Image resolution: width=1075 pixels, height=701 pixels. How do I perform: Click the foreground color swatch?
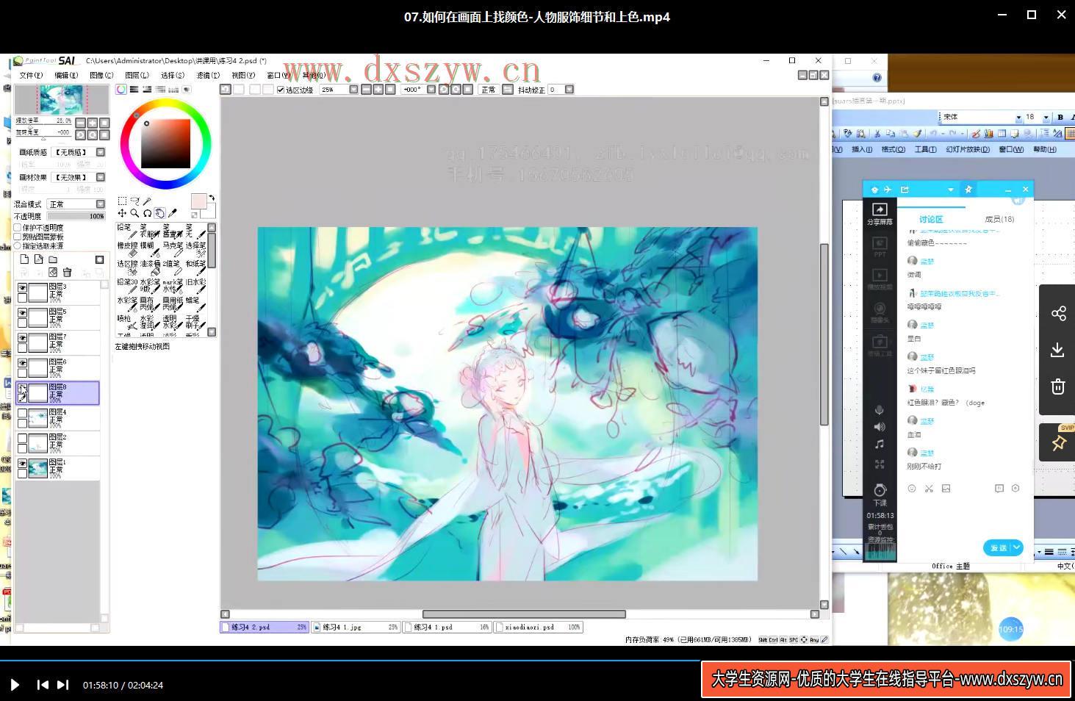tap(198, 201)
